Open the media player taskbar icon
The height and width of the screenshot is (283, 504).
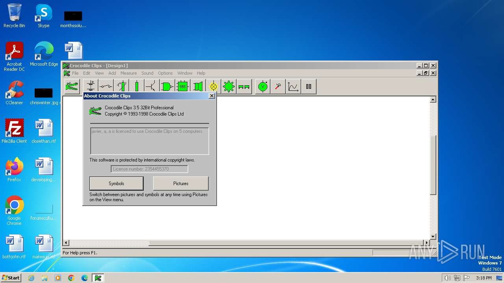[58, 278]
